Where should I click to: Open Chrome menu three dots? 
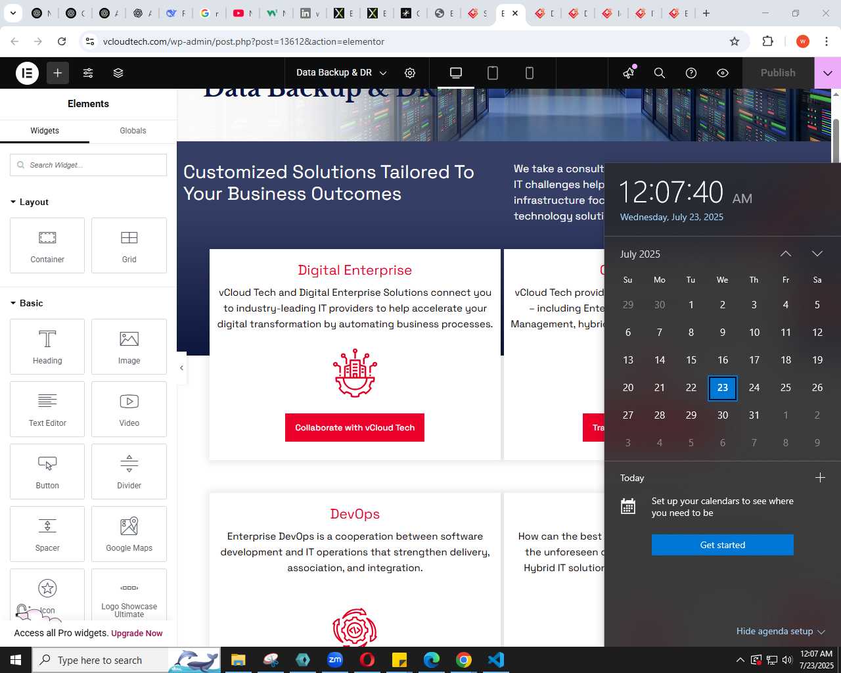click(827, 41)
